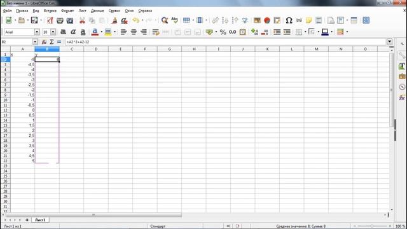
Task: Open the currency format dropdown arrow
Action: pyautogui.click(x=216, y=32)
